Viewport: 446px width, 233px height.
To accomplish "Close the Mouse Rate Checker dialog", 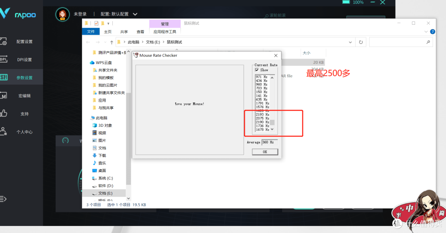I will (275, 56).
